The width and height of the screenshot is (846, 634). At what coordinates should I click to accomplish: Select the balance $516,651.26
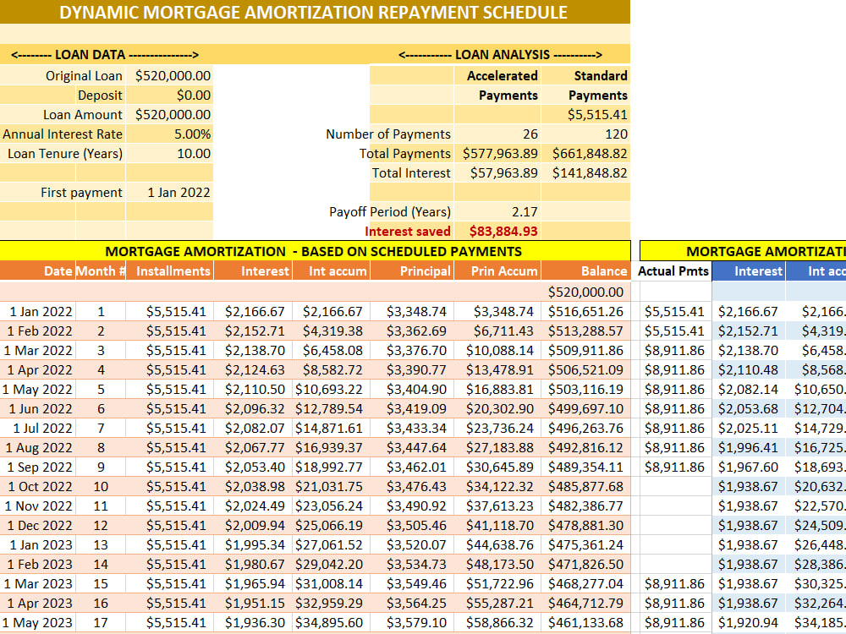[x=585, y=312]
